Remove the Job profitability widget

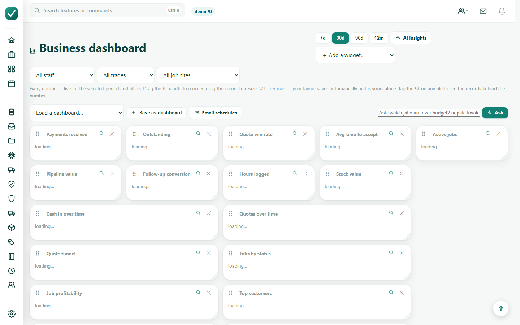[209, 292]
